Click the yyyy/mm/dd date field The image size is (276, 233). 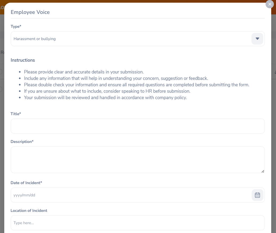pyautogui.click(x=131, y=195)
